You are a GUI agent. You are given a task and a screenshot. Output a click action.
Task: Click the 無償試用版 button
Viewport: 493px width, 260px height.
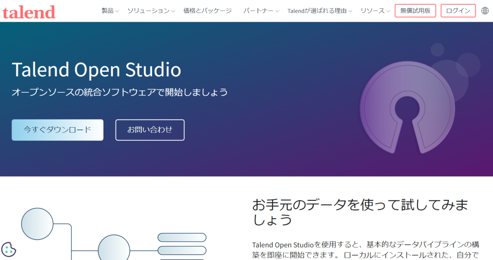(415, 11)
